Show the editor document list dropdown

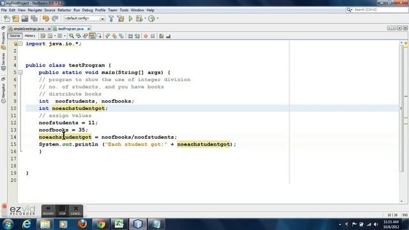click(399, 28)
